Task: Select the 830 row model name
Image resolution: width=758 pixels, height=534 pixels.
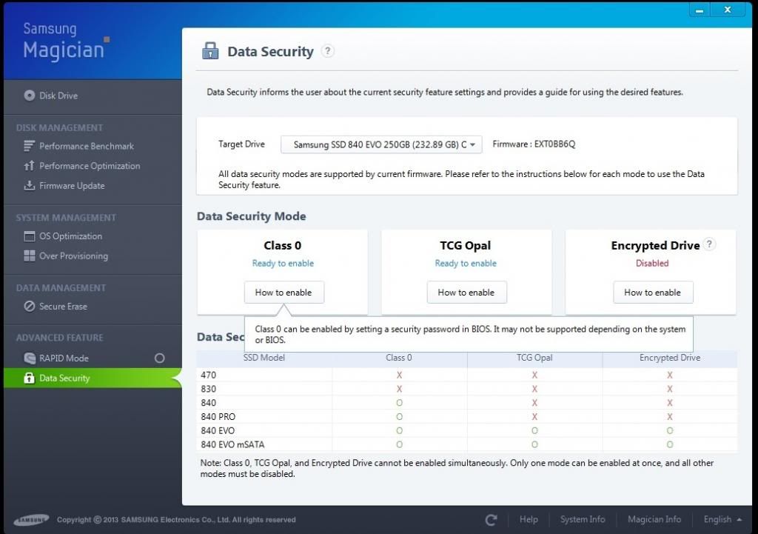Action: tap(208, 389)
